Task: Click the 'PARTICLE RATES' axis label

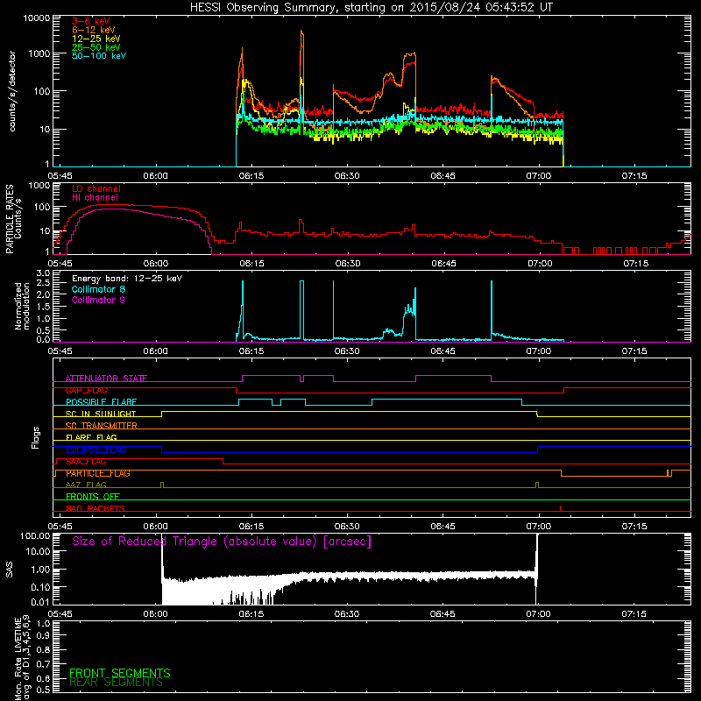Action: (x=10, y=219)
